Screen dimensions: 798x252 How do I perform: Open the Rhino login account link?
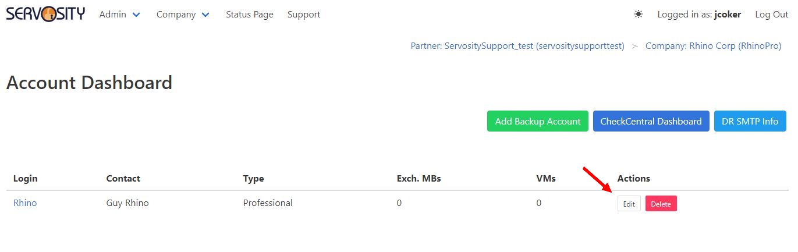tap(25, 203)
